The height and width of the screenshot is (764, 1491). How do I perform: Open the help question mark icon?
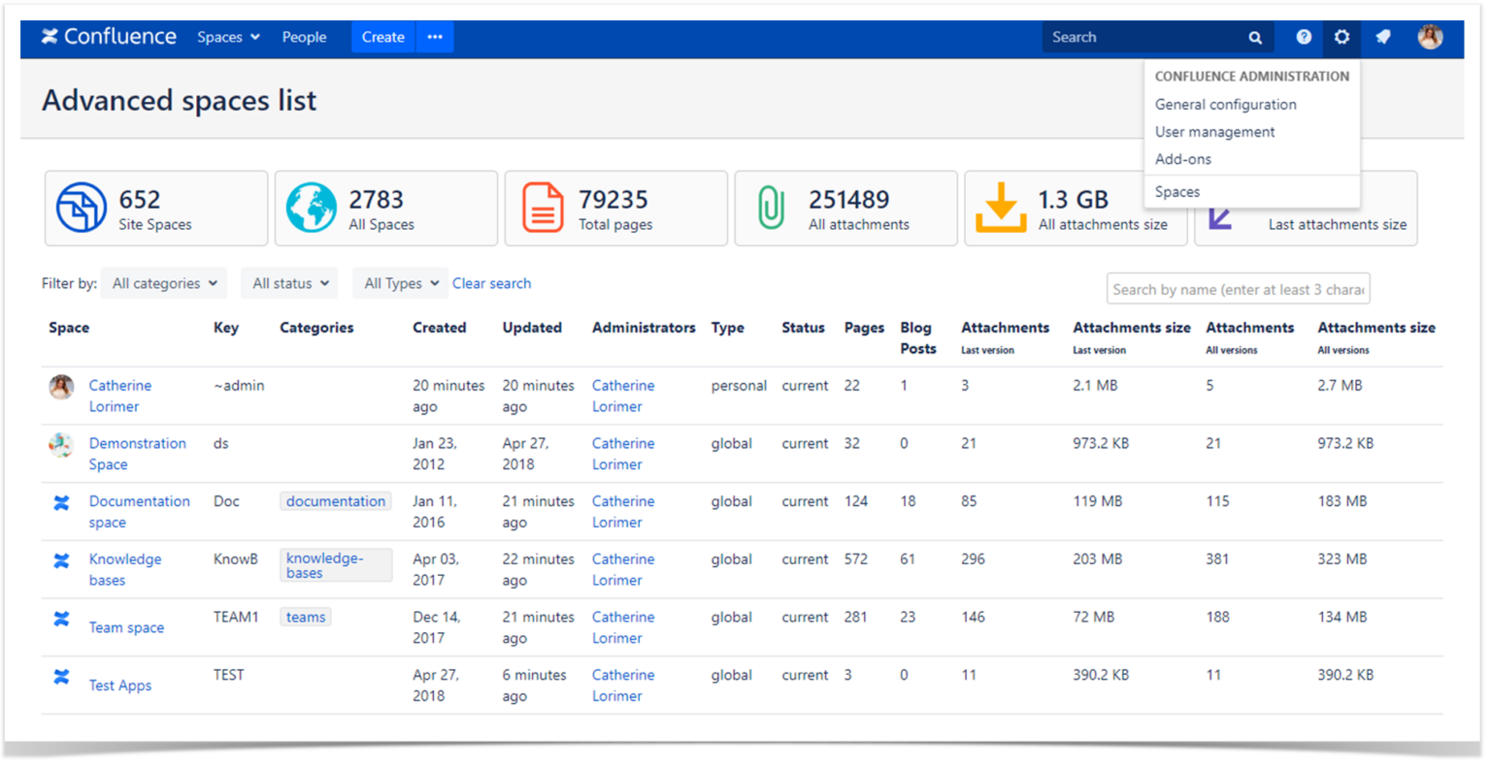pyautogui.click(x=1304, y=37)
